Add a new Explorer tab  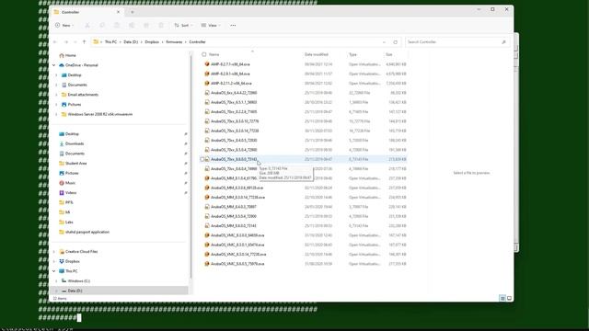(133, 12)
